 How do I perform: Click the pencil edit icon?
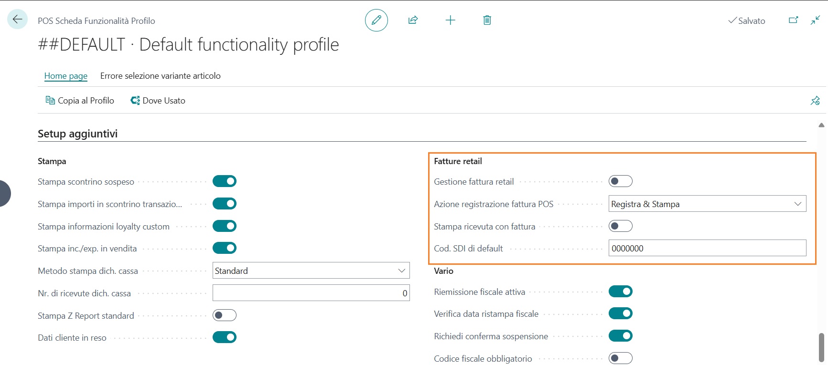coord(376,20)
